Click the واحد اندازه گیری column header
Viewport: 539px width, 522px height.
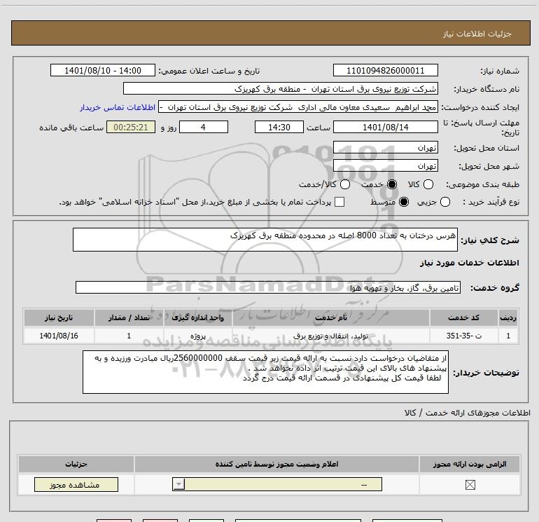click(x=198, y=317)
